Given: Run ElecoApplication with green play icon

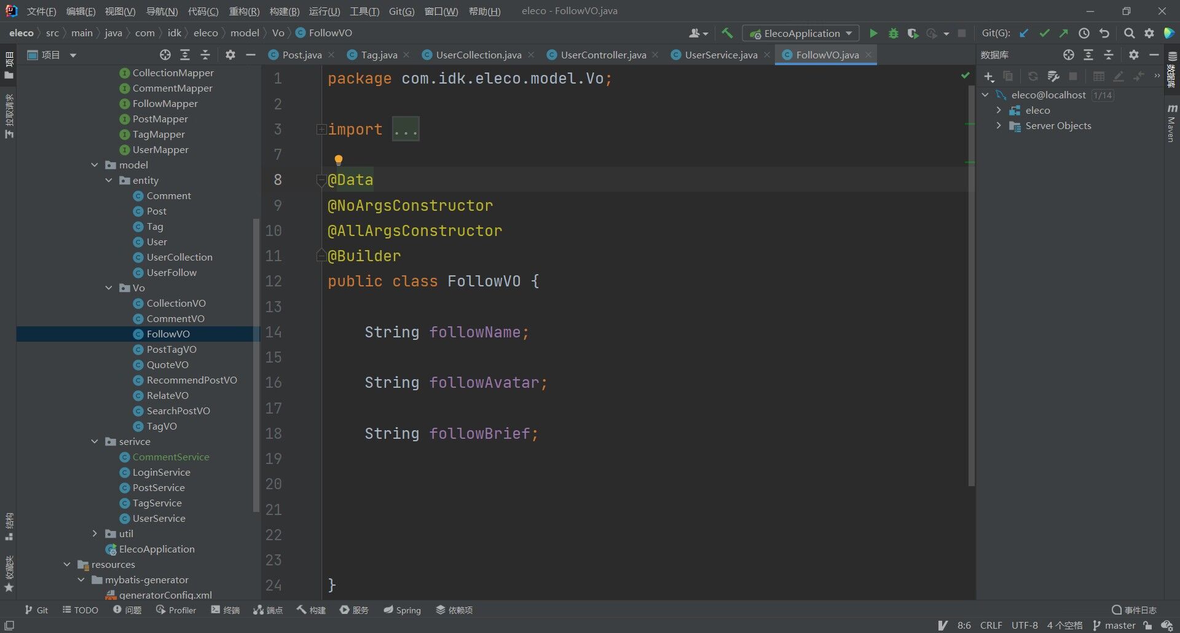Looking at the screenshot, I should (x=873, y=33).
